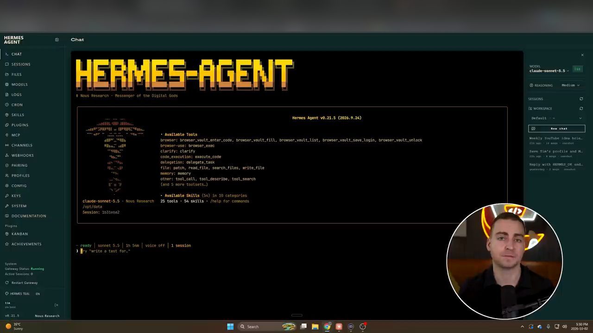Screen dimensions: 593x333
Task: Refresh the Sessions list icon
Action: 581,99
